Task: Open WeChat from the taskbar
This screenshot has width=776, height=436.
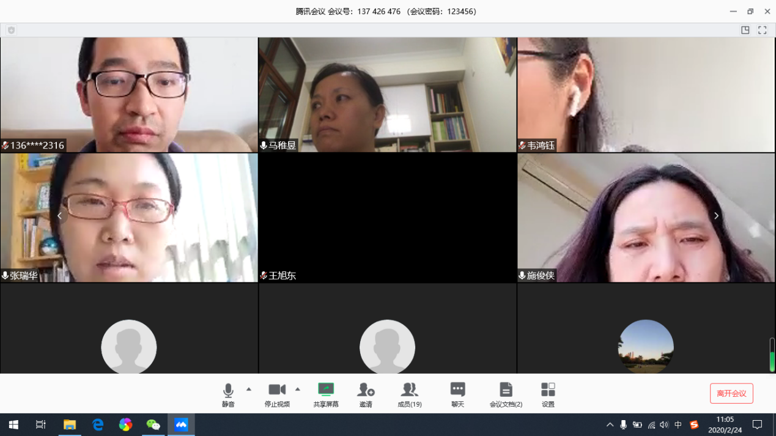Action: [x=153, y=424]
